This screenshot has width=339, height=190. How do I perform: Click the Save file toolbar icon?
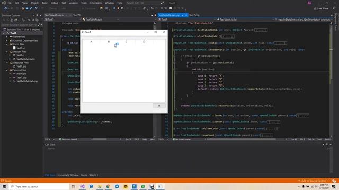pyautogui.click(x=27, y=8)
